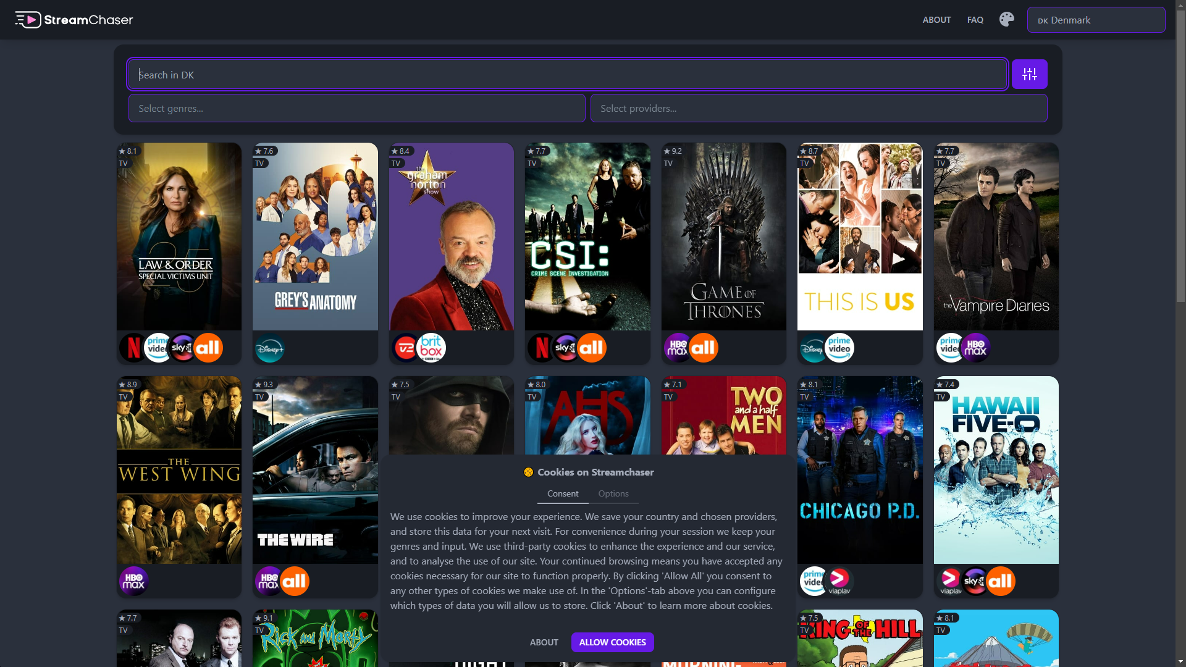Click the filter sliders icon beside the search bar
This screenshot has width=1186, height=667.
point(1029,74)
